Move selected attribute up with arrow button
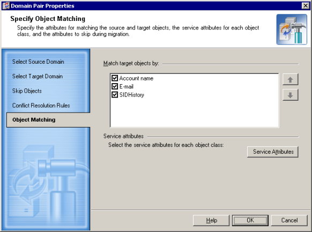The height and width of the screenshot is (232, 312). 291,79
